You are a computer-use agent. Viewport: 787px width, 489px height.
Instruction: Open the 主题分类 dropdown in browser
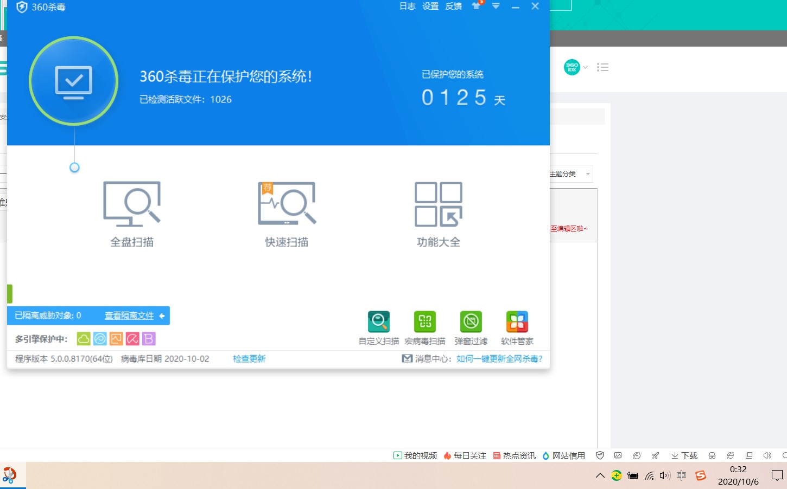(570, 173)
